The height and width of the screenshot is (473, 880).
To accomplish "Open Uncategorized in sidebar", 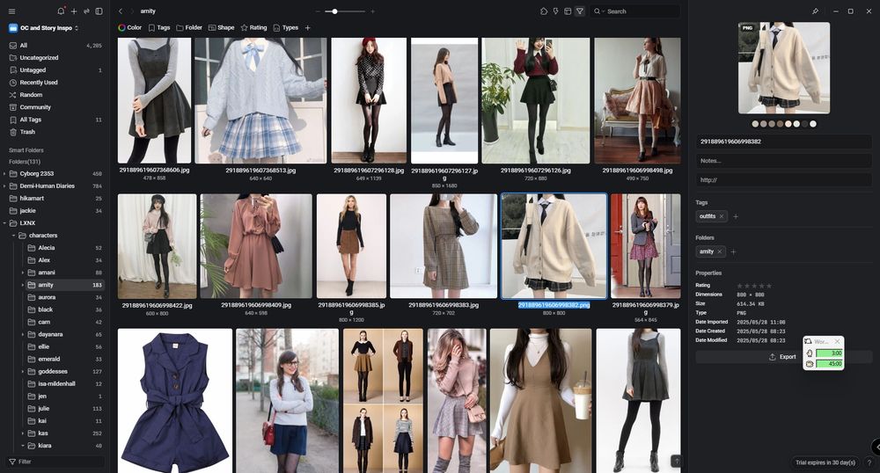I will [55, 58].
